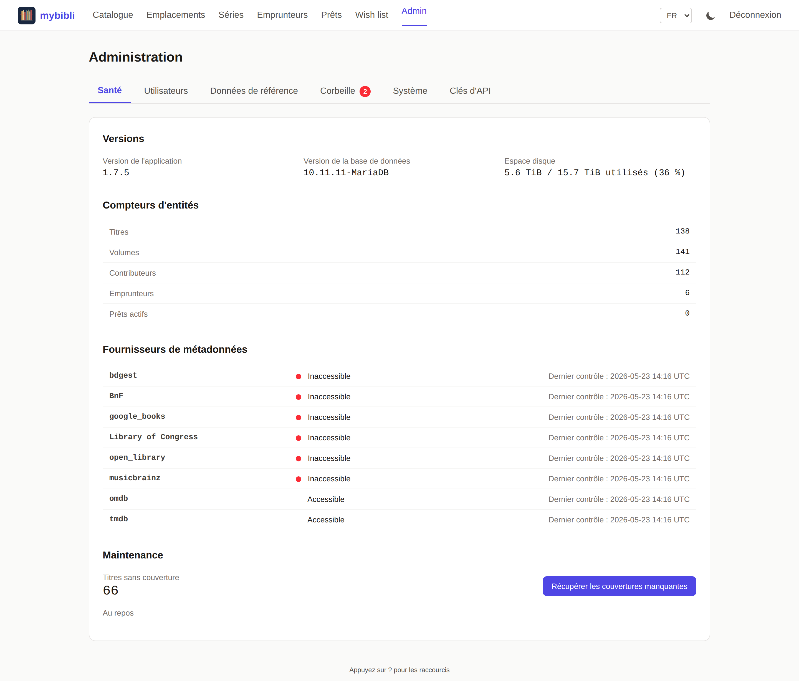Go to Emplacements page
Screen dimensions: 799x681
[x=176, y=15]
